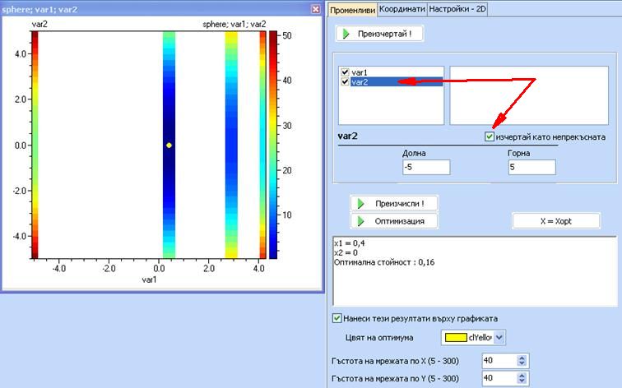The image size is (622, 388).
Task: Open the Настройки - 2D tab
Action: pyautogui.click(x=458, y=8)
